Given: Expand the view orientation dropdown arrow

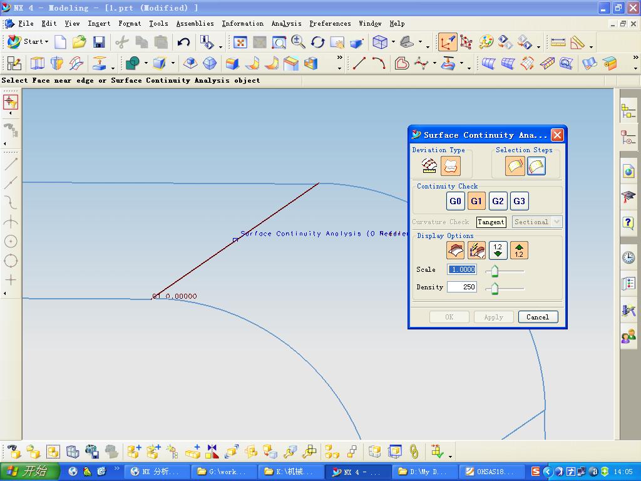Looking at the screenshot, I should point(420,42).
